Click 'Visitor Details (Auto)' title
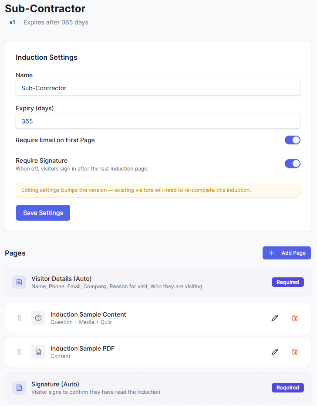This screenshot has width=317, height=406. click(x=61, y=279)
